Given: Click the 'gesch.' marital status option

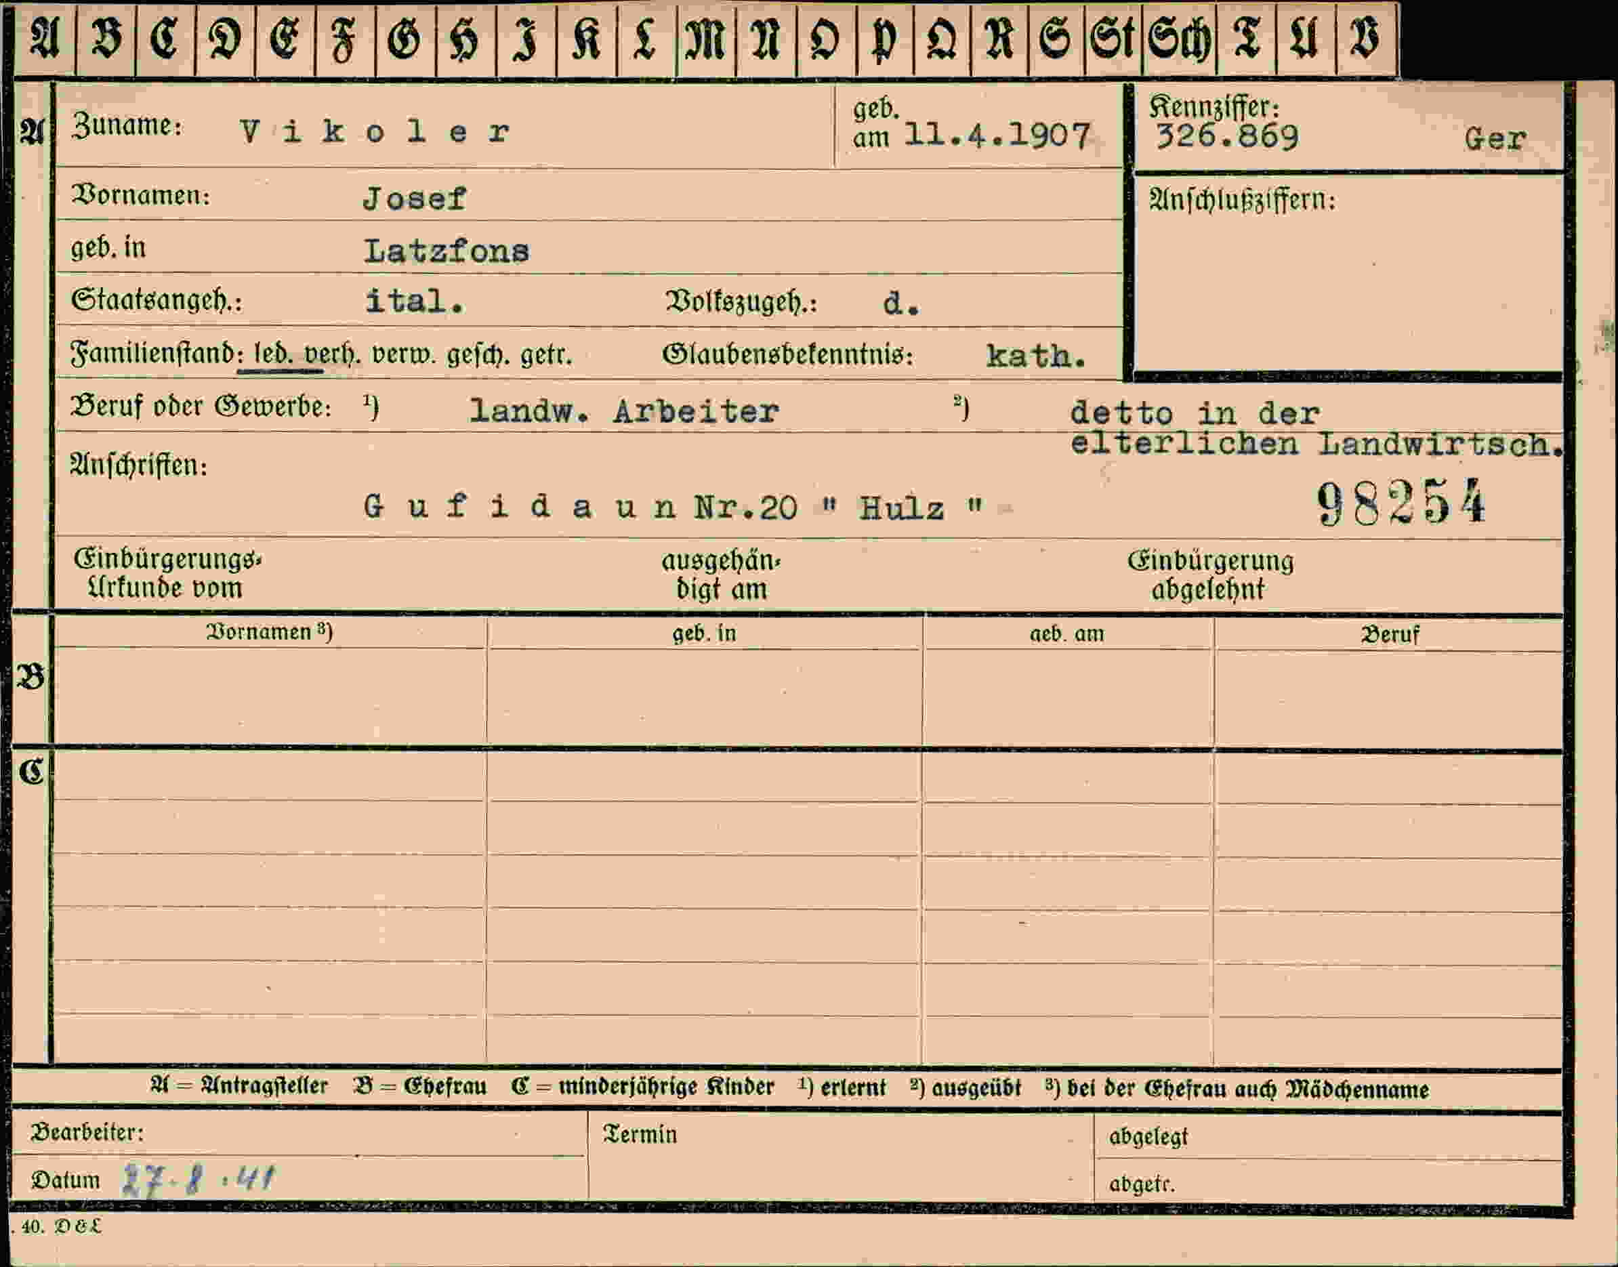Looking at the screenshot, I should (x=478, y=355).
